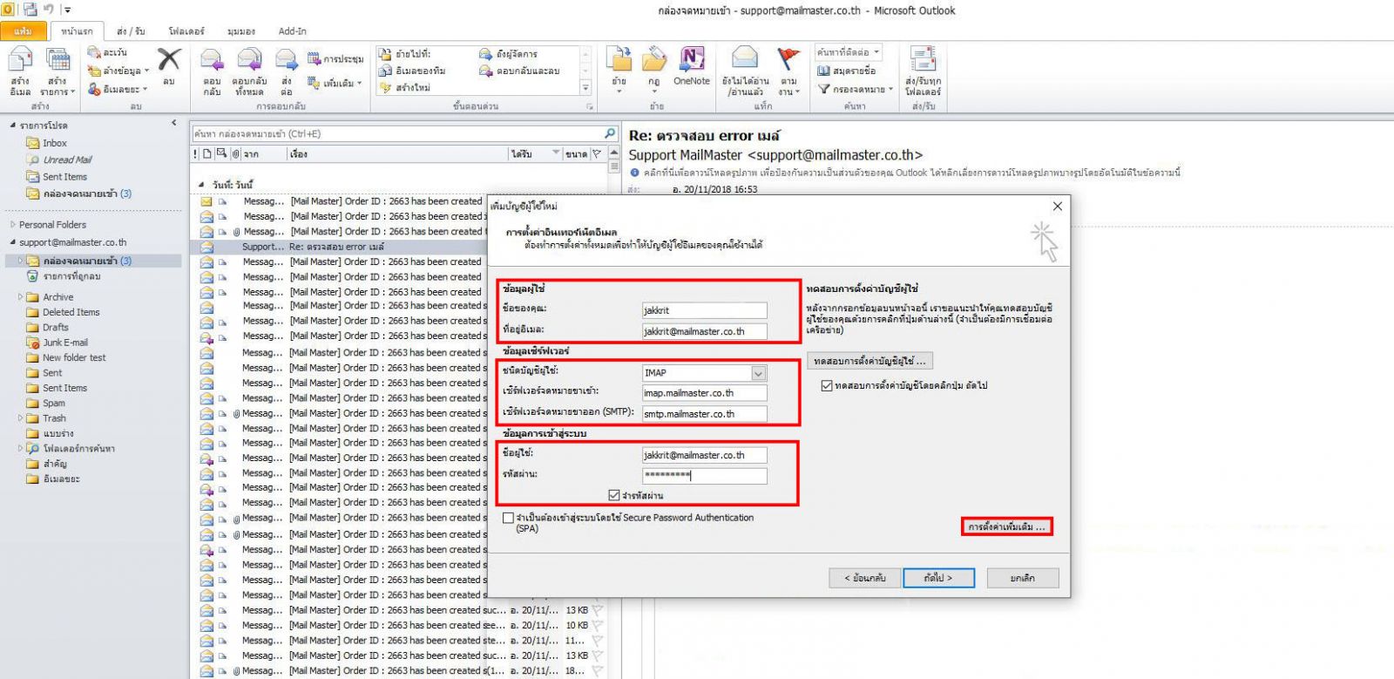Expand the Quick Steps gallery
The image size is (1394, 679).
click(585, 87)
